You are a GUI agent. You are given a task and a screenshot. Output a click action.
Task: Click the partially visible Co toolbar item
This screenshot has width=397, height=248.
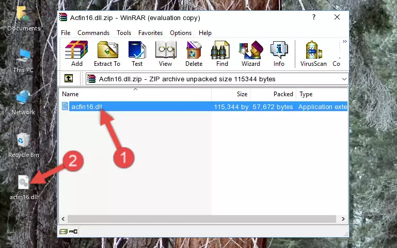336,54
